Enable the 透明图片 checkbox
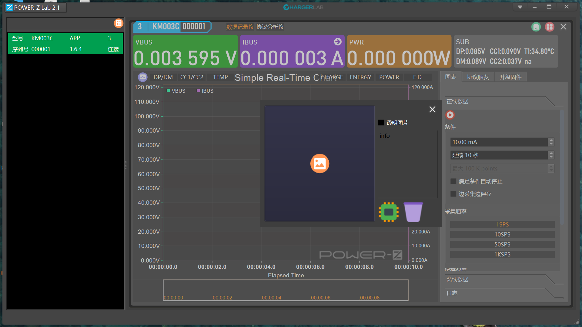This screenshot has height=327, width=582. coord(381,123)
